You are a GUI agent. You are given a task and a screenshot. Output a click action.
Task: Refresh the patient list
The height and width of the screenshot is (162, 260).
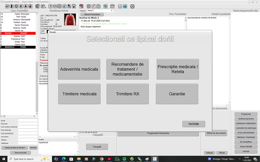[33, 147]
